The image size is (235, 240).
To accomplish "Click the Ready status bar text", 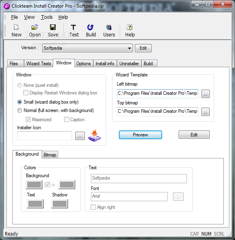I will [x=12, y=234].
